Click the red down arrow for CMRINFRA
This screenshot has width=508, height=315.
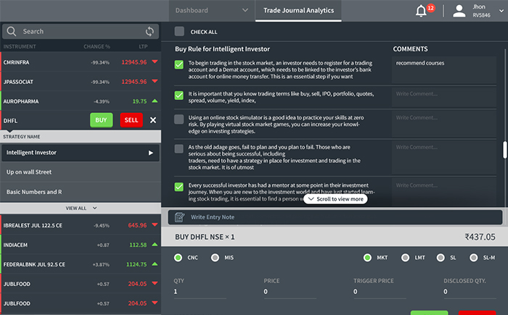155,62
